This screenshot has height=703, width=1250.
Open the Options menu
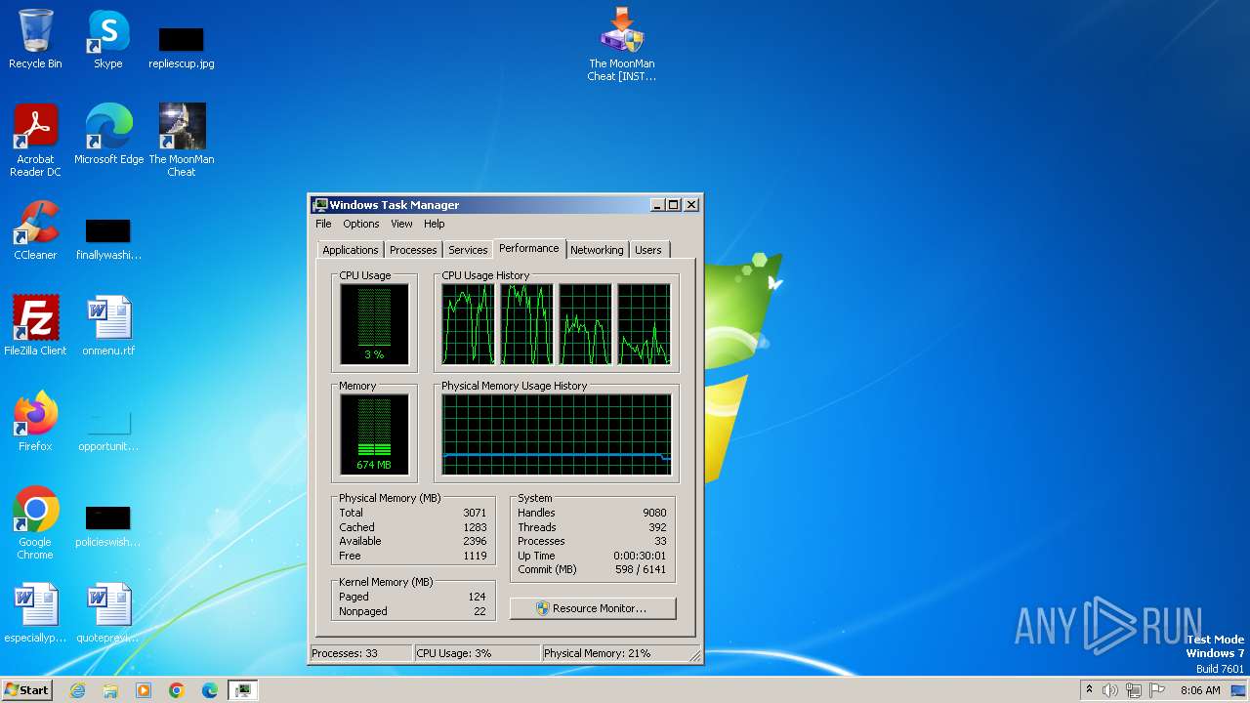361,224
